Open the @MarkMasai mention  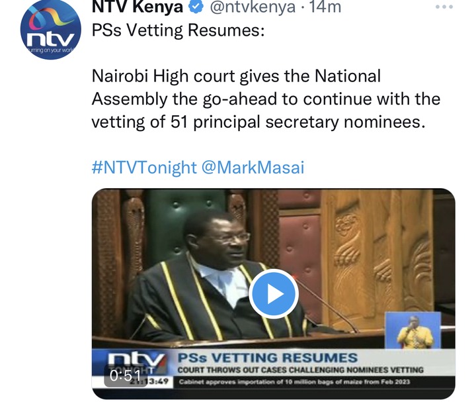point(253,168)
